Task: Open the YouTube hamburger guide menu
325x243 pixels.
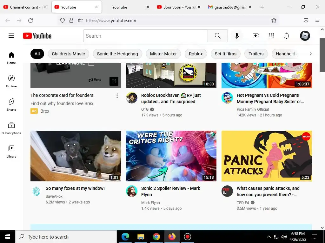Action: click(x=11, y=36)
